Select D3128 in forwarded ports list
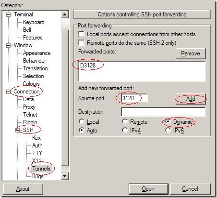Image resolution: width=217 pixels, height=198 pixels. 88,66
